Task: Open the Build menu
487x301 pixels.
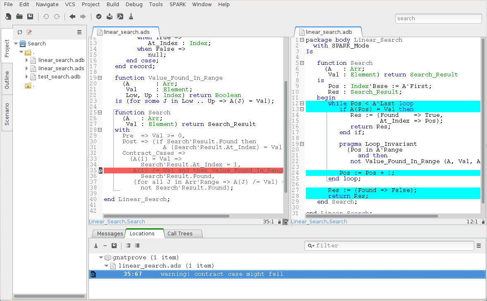Action: coord(113,5)
